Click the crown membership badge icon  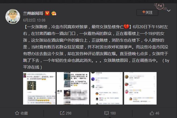pos(54,13)
